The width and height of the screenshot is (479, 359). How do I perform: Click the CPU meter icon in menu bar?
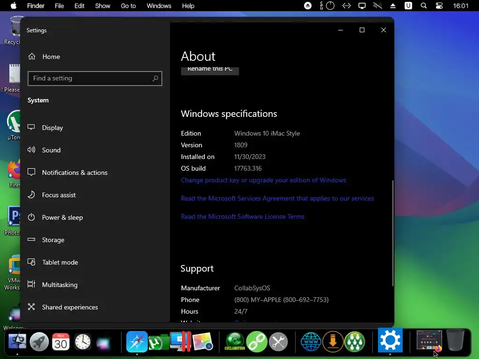pyautogui.click(x=327, y=6)
